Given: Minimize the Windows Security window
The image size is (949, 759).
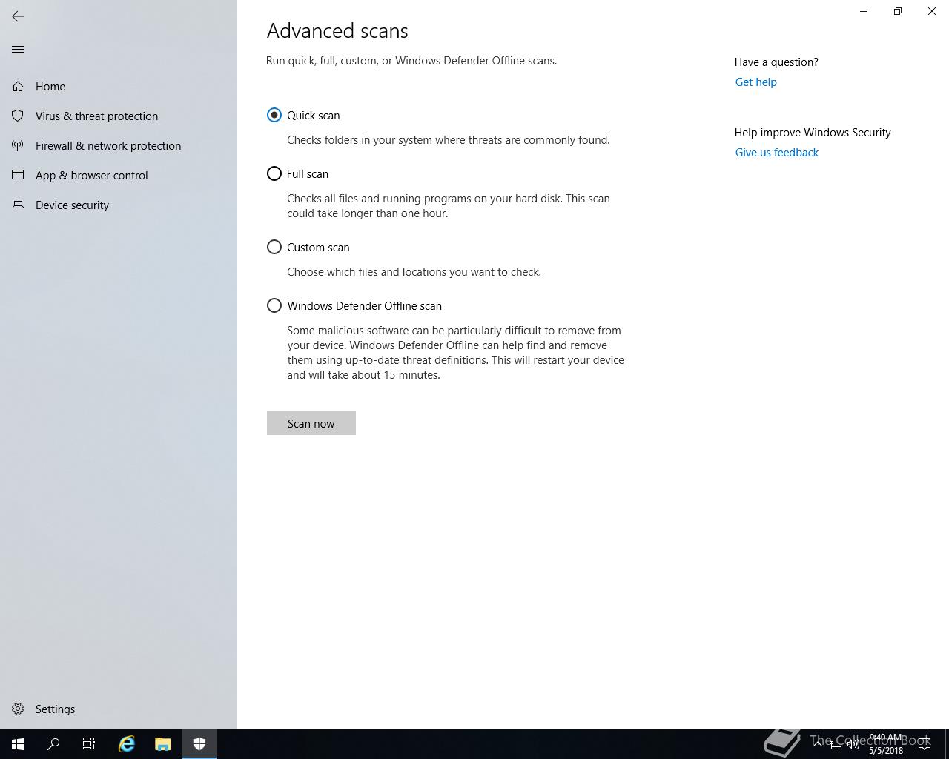Looking at the screenshot, I should (x=864, y=11).
